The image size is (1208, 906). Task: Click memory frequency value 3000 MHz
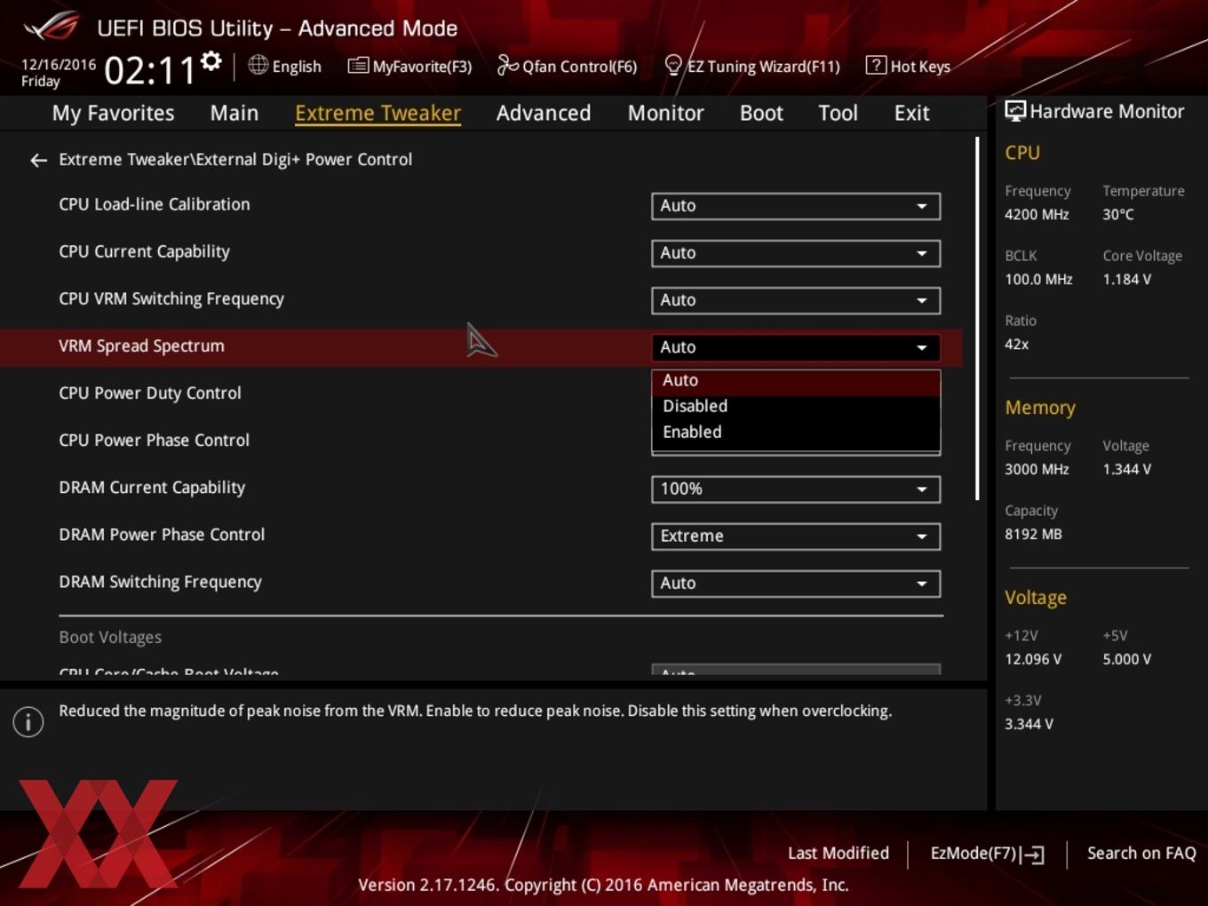(1037, 470)
